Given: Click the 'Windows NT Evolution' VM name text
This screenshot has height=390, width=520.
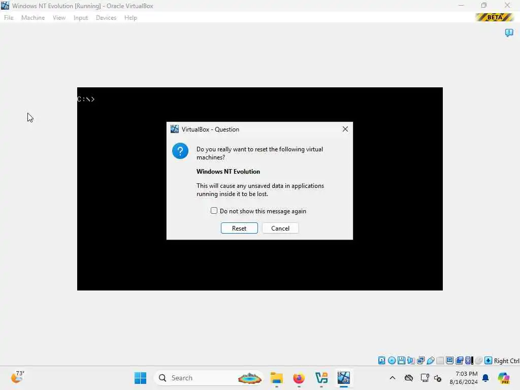Looking at the screenshot, I should (228, 172).
